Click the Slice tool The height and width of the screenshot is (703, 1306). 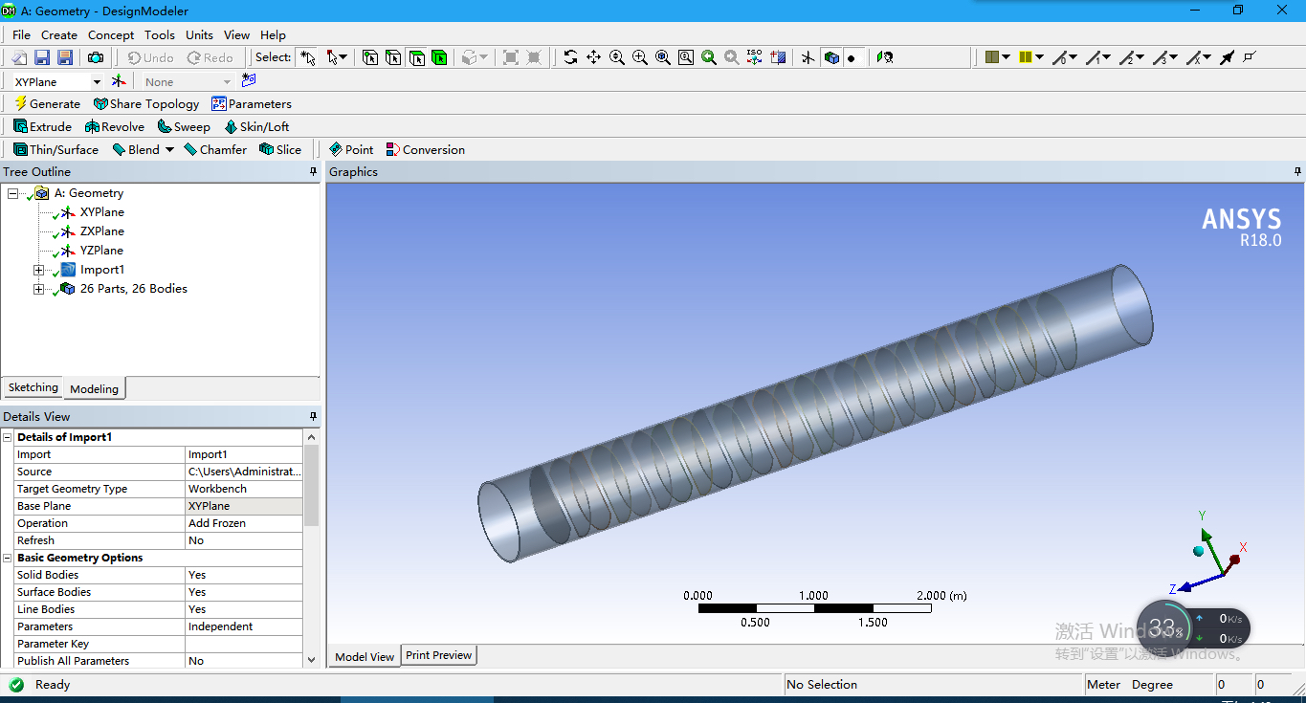(x=279, y=149)
